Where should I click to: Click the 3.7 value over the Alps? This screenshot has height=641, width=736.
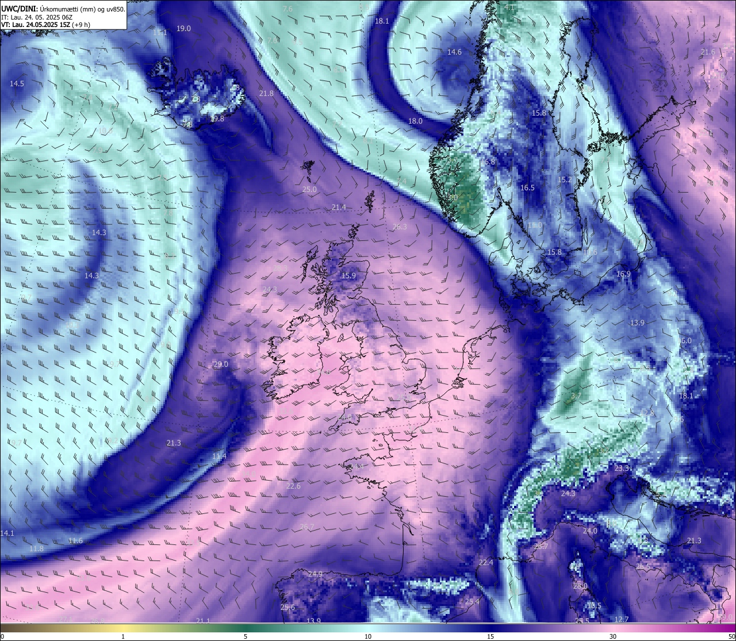click(576, 397)
